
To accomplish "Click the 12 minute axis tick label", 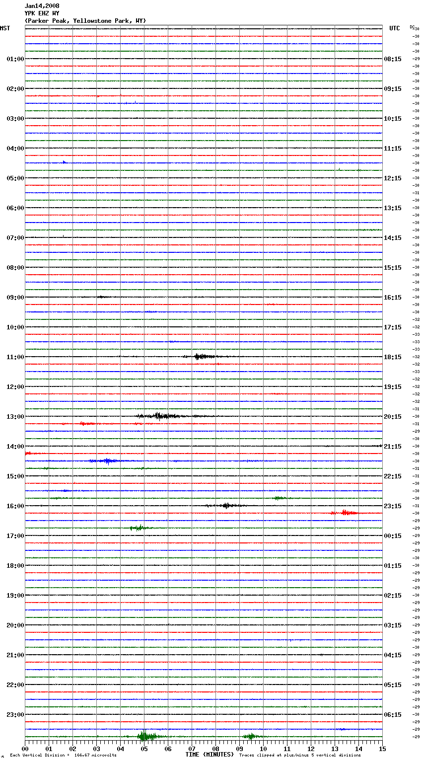I will pos(311,749).
